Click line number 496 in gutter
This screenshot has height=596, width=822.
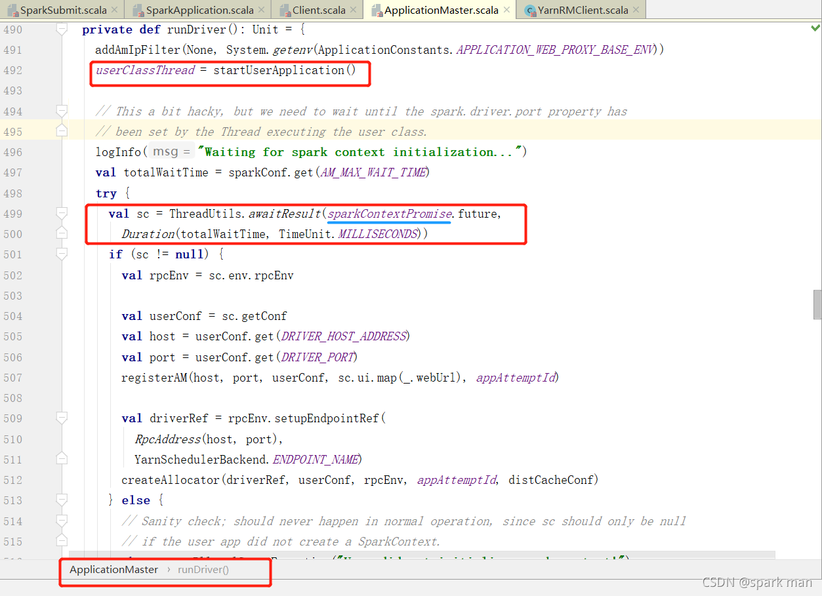point(13,152)
